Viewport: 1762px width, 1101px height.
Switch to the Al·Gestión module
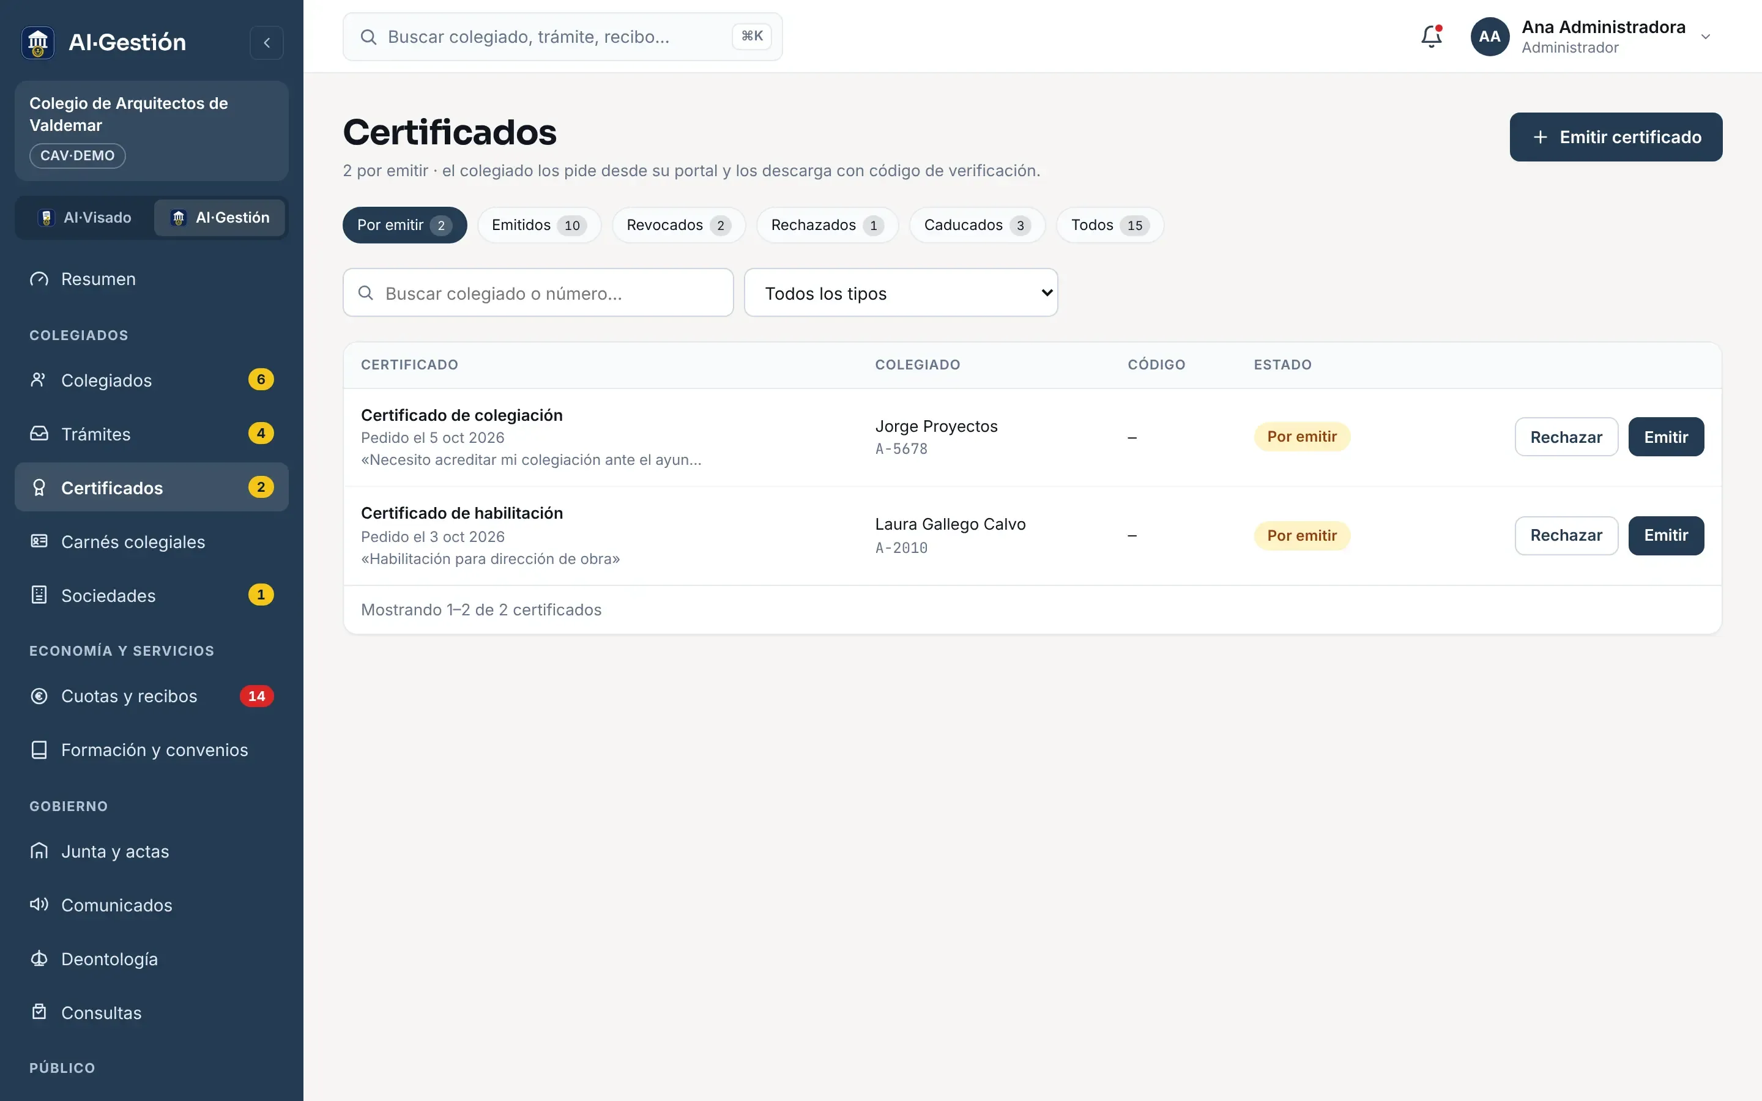[219, 218]
